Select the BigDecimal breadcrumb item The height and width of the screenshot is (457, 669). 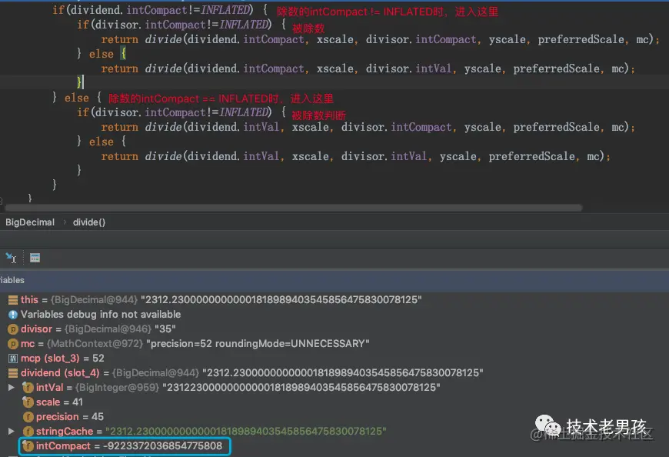click(30, 222)
